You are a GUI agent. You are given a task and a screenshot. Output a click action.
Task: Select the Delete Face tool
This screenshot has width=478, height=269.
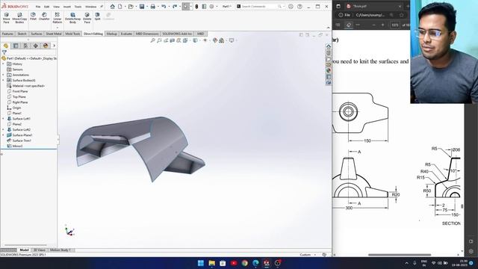[87, 18]
